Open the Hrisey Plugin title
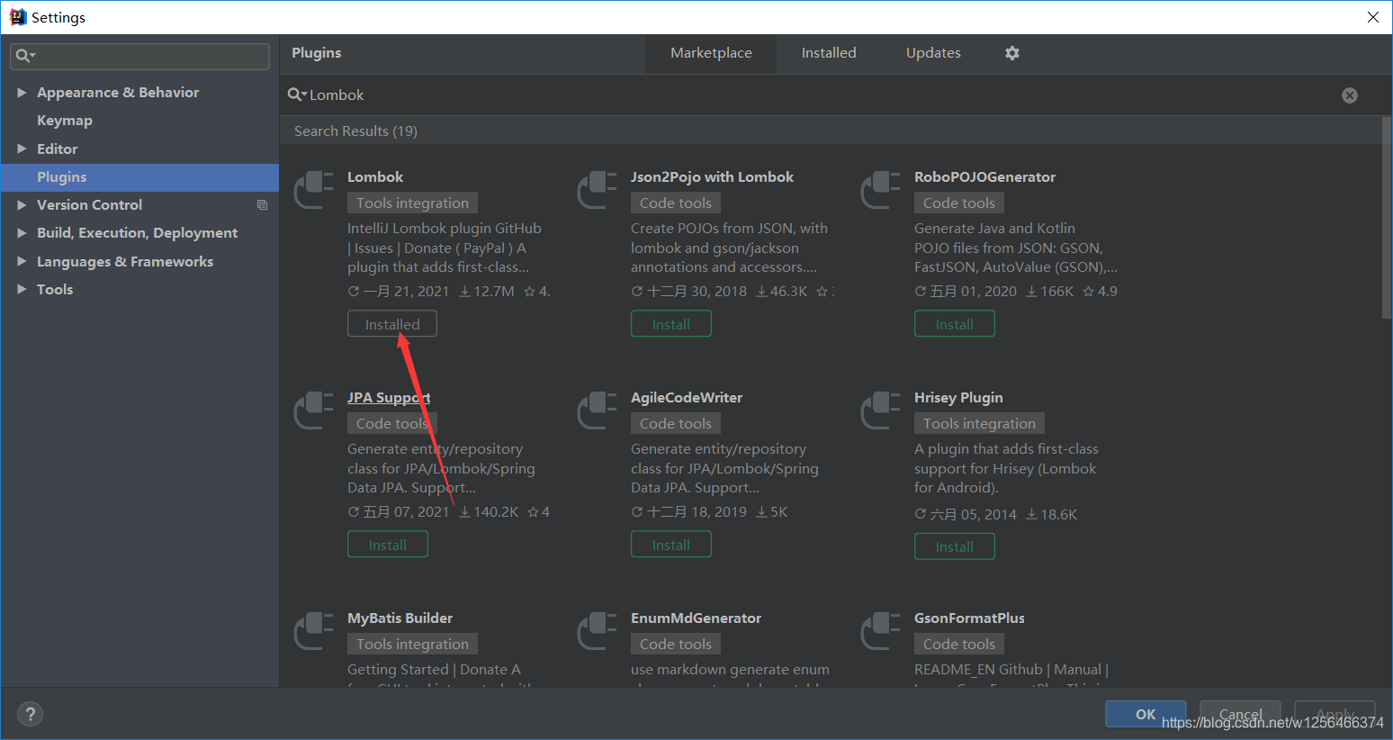1393x740 pixels. (x=958, y=398)
